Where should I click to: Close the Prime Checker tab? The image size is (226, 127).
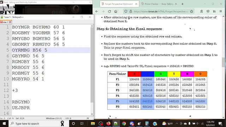pos(176,4)
